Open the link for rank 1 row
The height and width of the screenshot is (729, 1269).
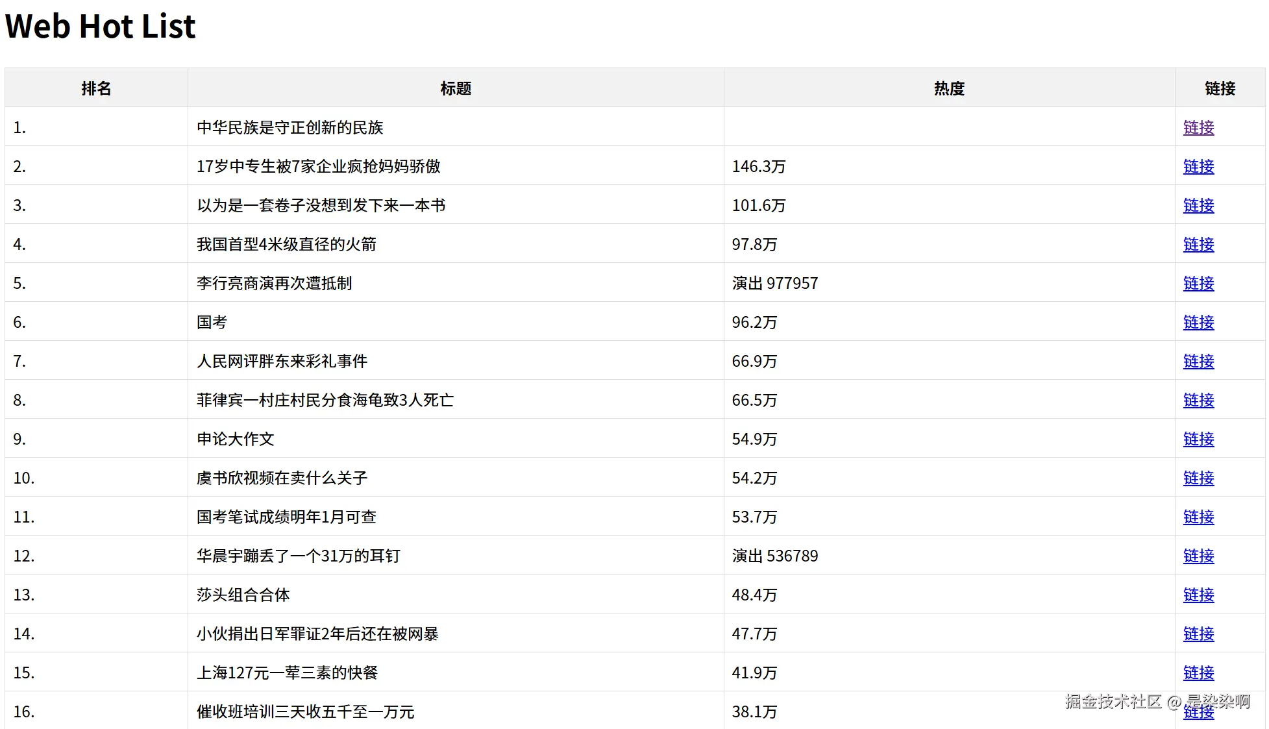[1198, 127]
